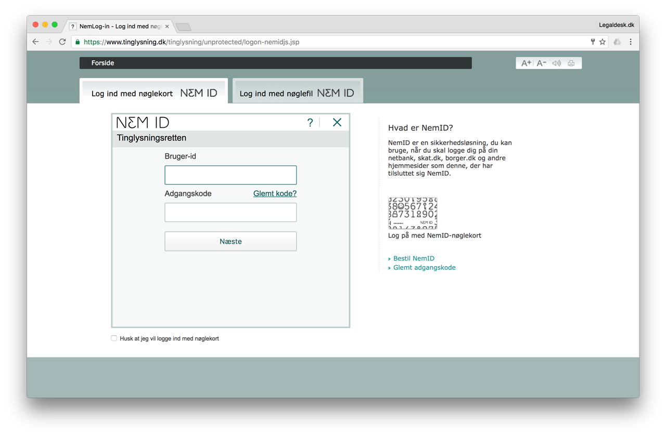Click the Hvad er NemID? heading
This screenshot has height=436, width=666.
click(x=420, y=128)
